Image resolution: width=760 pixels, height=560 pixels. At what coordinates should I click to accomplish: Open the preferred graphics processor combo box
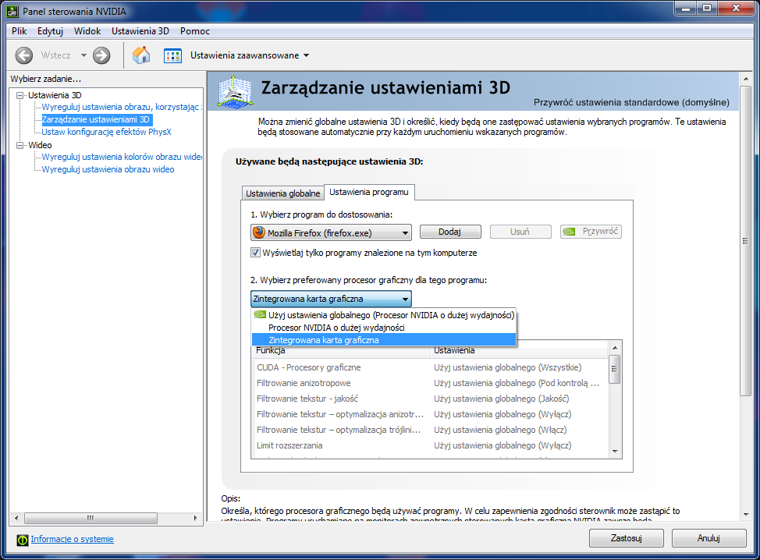pos(331,299)
